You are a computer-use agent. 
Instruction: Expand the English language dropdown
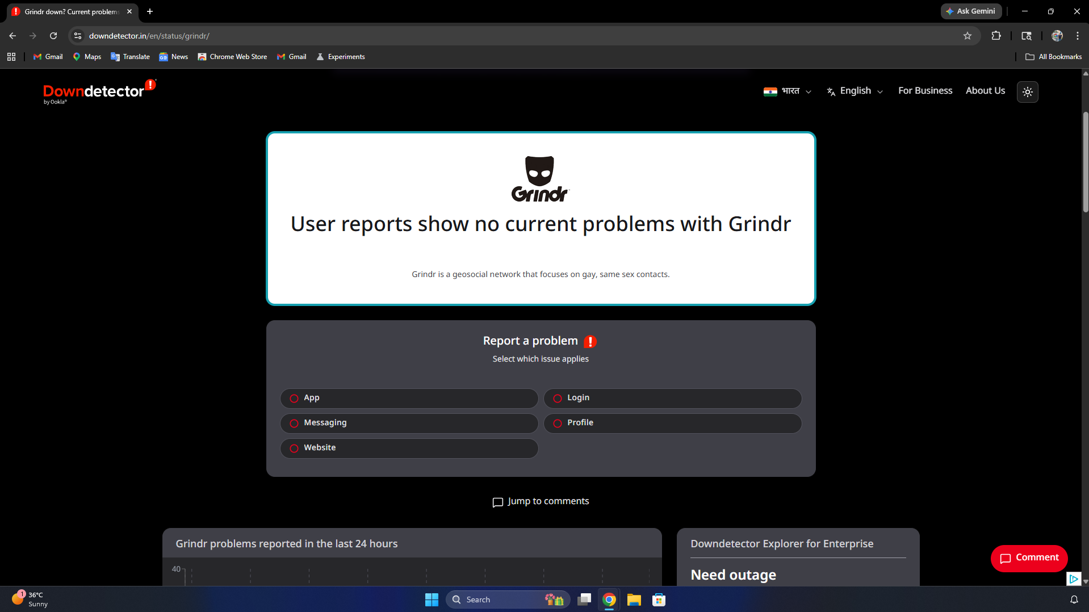pos(855,91)
